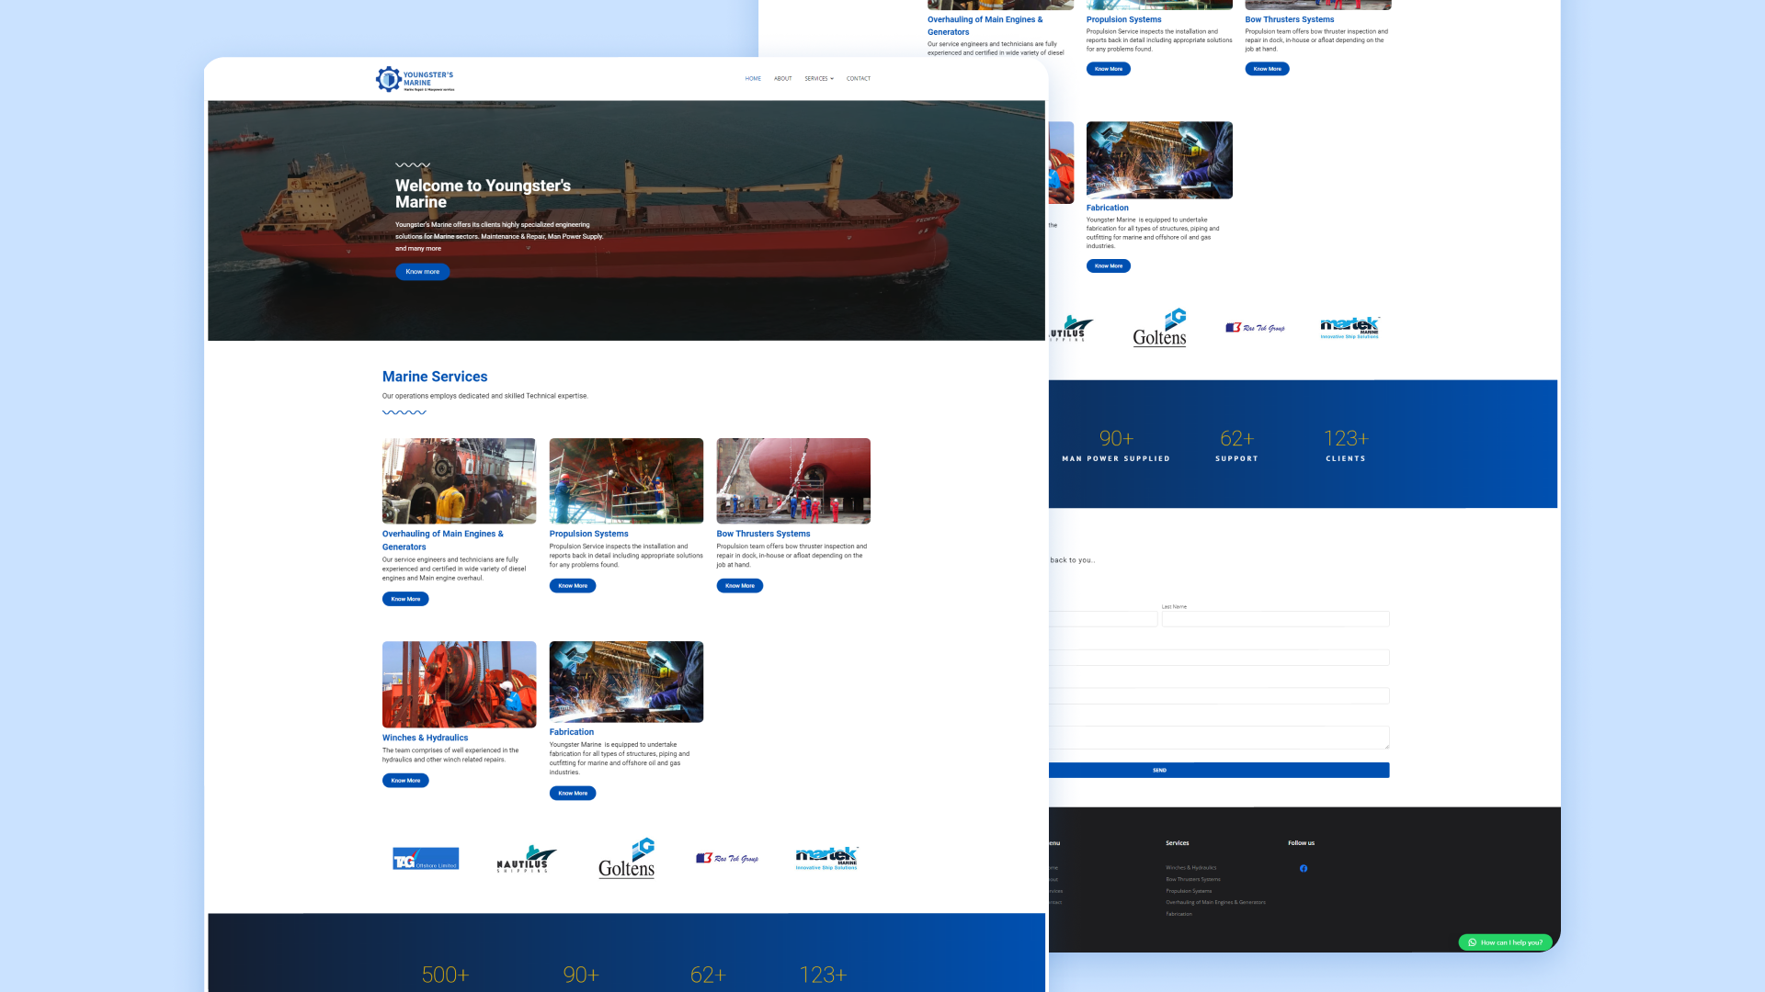The width and height of the screenshot is (1765, 992).
Task: Go to HOME in the navigation bar
Action: (x=753, y=79)
